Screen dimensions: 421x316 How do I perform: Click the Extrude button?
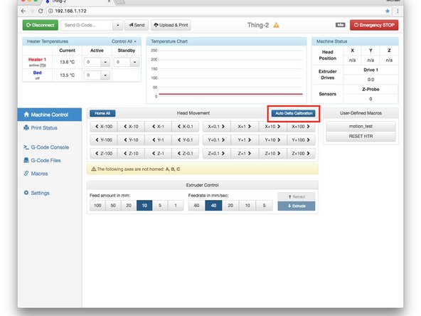[297, 206]
